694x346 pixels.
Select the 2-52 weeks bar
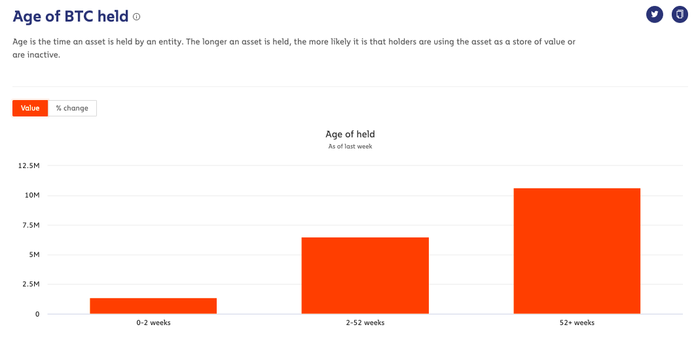[x=365, y=276]
